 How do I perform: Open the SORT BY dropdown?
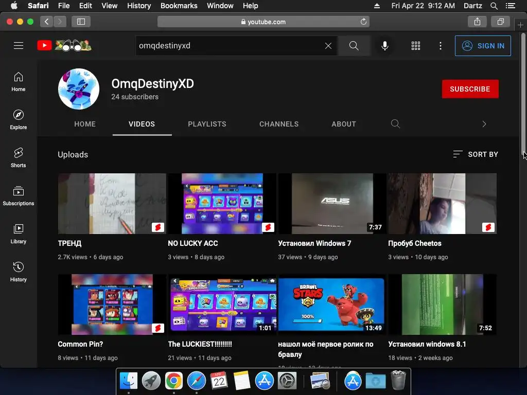[x=476, y=154]
